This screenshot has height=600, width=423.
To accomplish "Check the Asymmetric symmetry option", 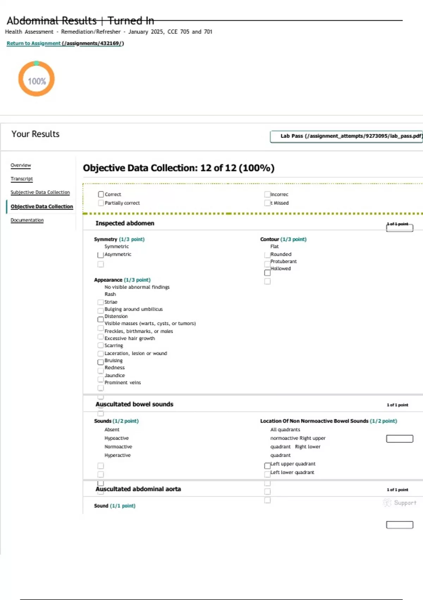I will coord(100,255).
